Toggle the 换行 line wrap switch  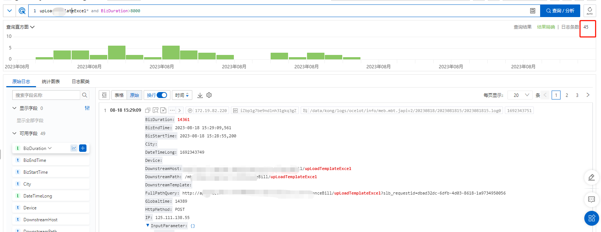tap(161, 95)
